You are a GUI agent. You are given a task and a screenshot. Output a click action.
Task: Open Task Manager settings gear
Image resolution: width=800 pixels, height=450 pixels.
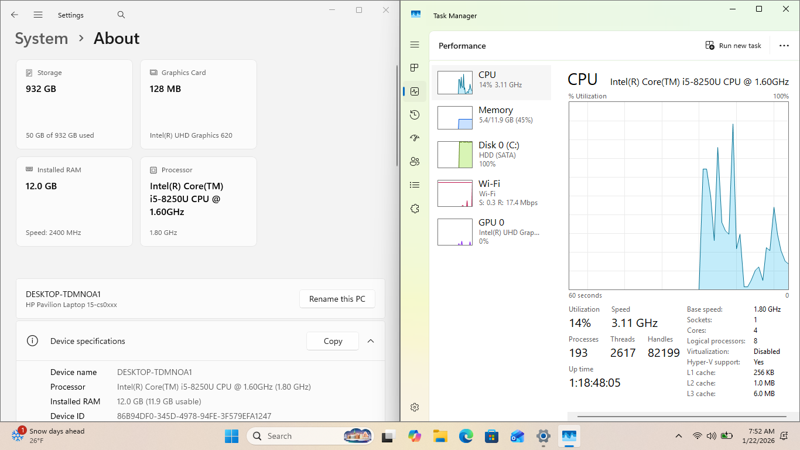click(x=415, y=407)
